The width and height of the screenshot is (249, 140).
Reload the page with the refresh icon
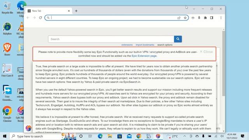pos(40,17)
